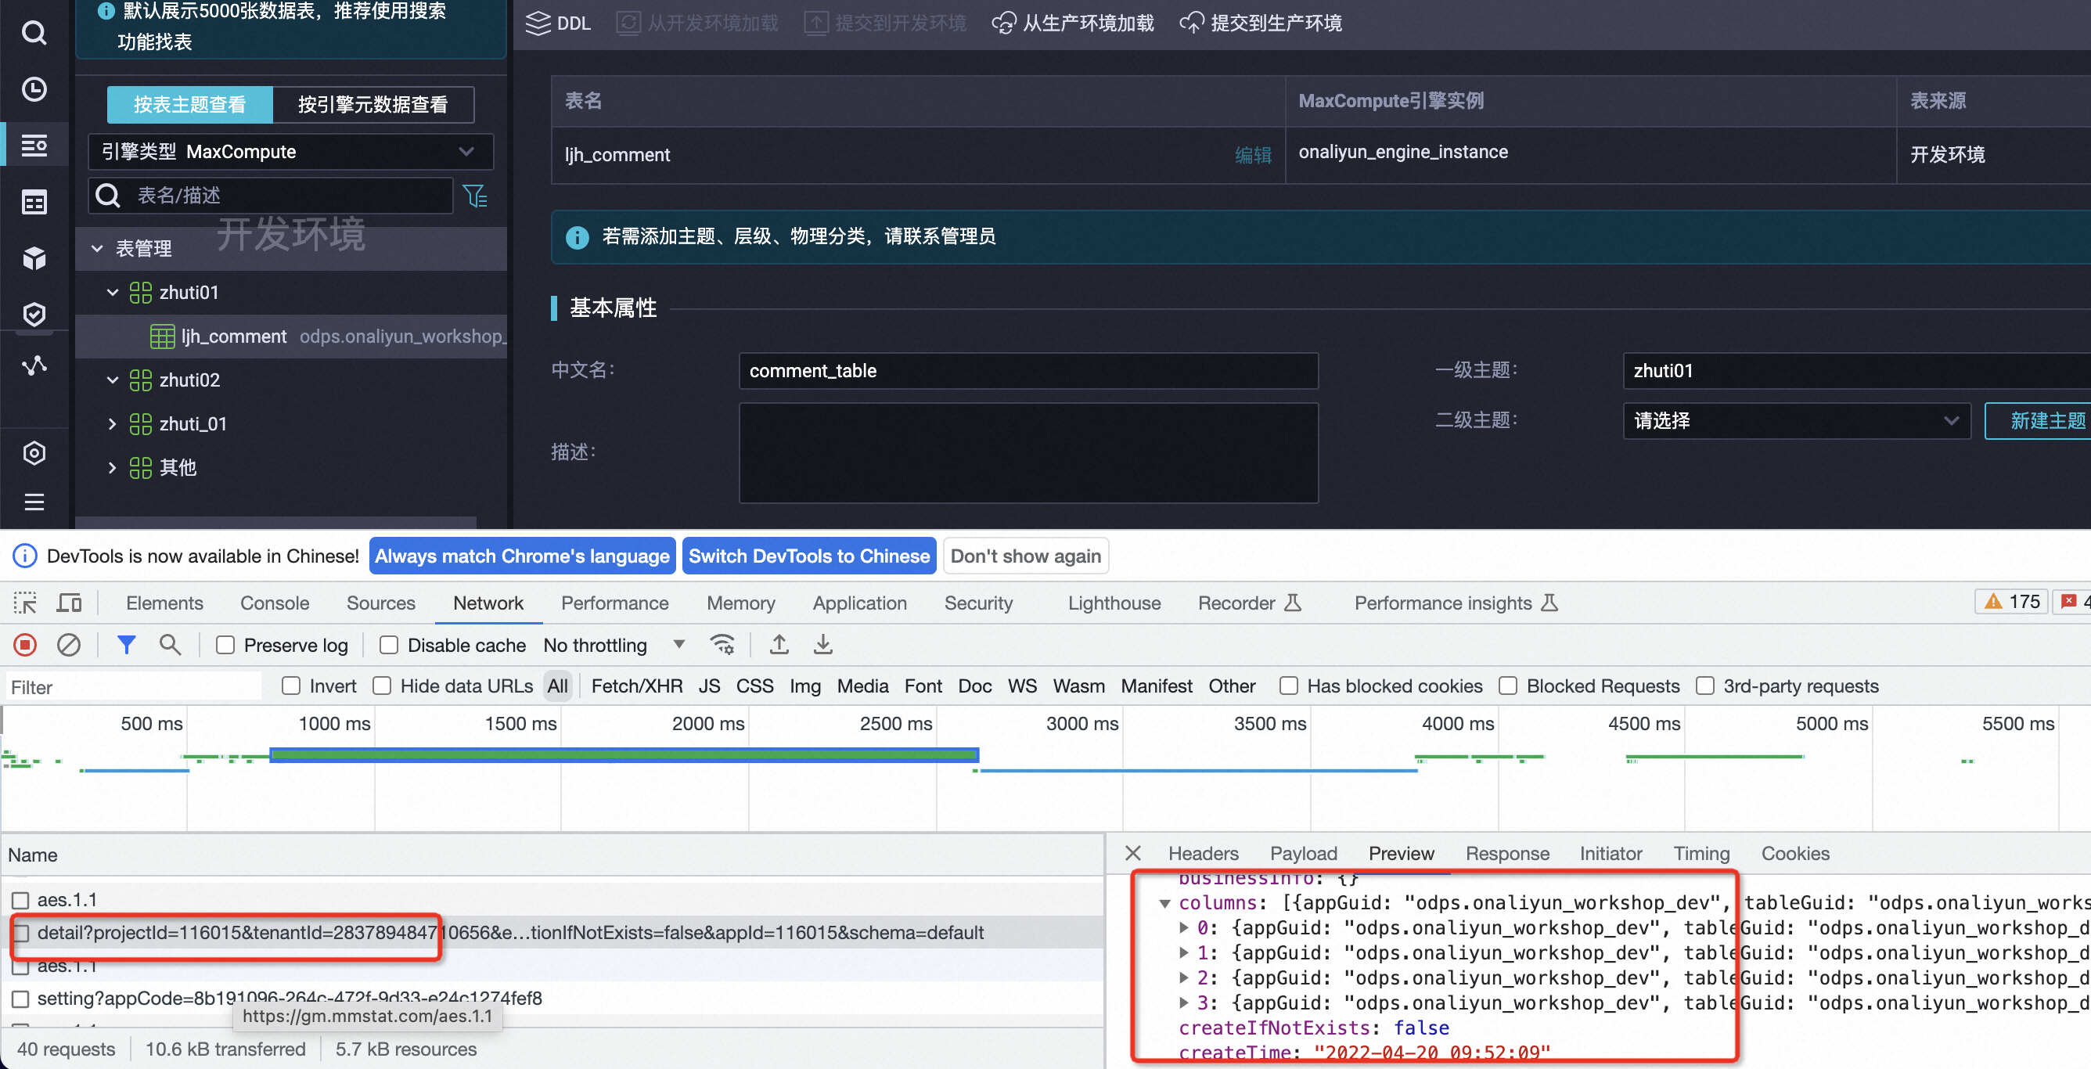Screen dimensions: 2091x1069
Task: Check the Invert filter checkbox
Action: point(290,686)
